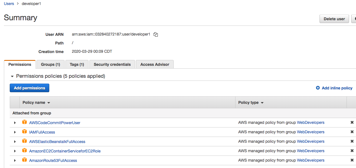Detach IAMFullAccess using its X icon

[352, 132]
